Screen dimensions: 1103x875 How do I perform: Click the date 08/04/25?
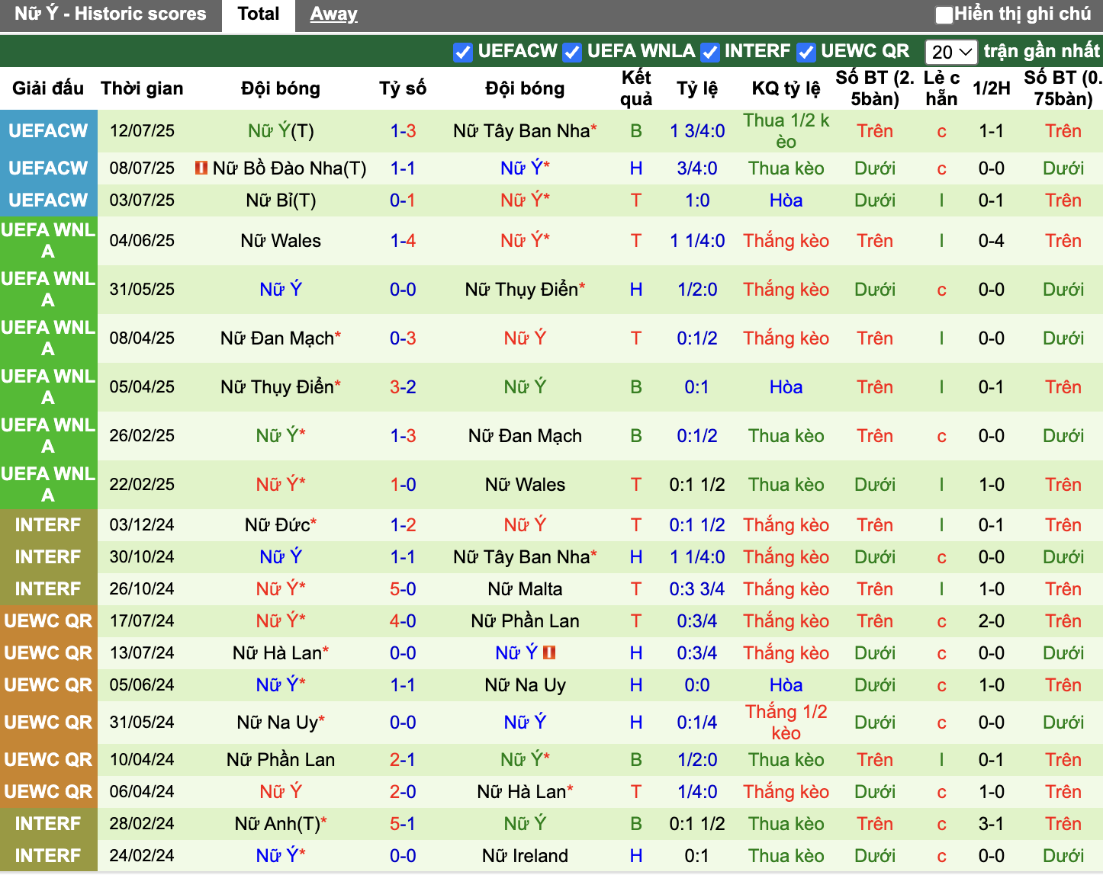[142, 338]
